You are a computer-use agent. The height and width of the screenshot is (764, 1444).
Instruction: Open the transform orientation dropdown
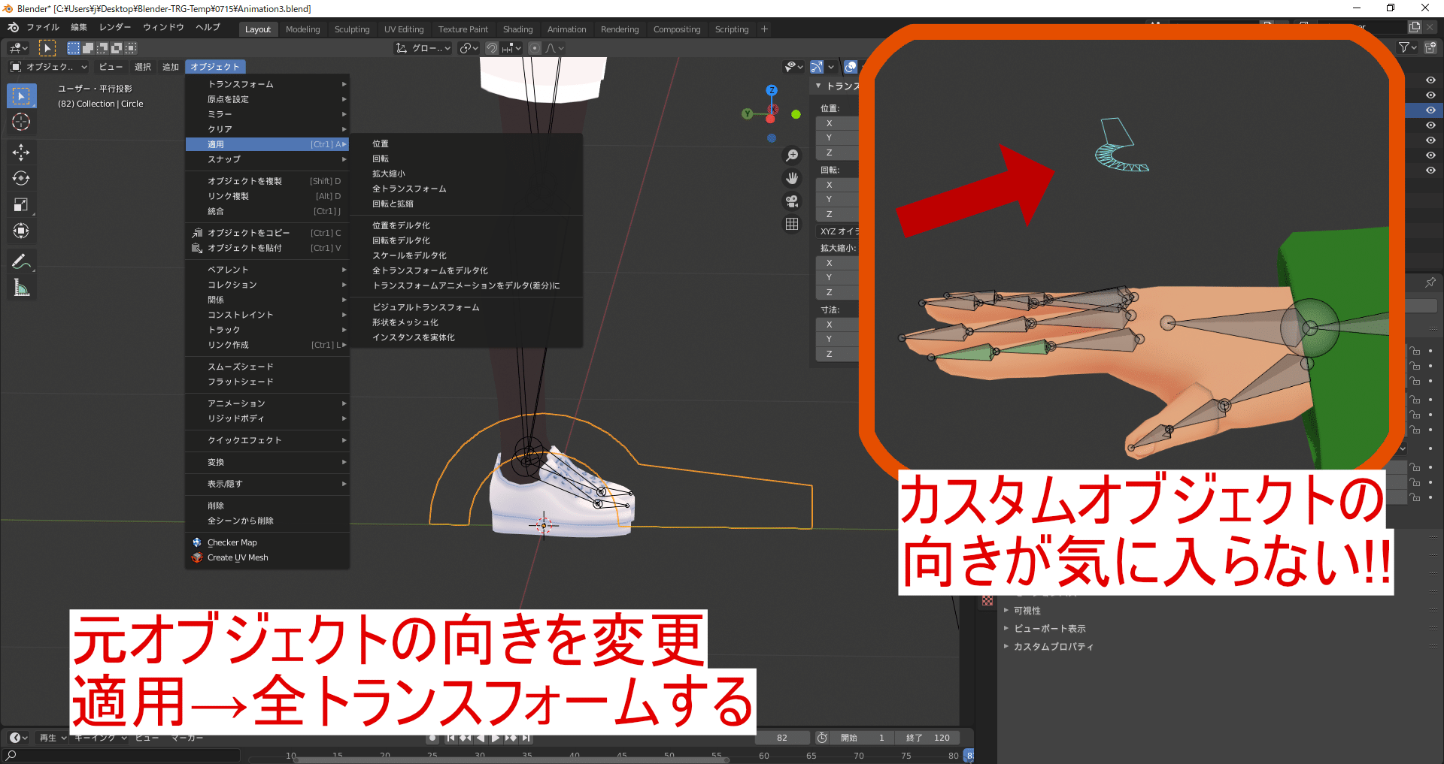(x=423, y=48)
